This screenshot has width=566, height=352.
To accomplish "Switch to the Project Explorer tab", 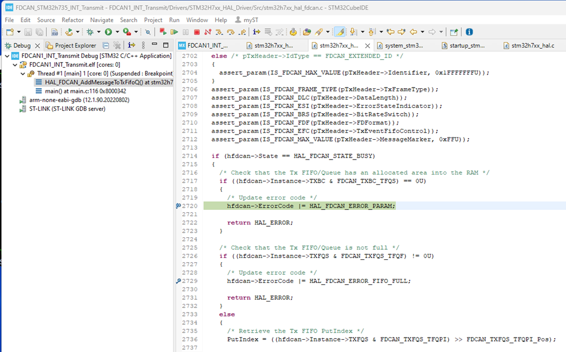I will coord(75,45).
